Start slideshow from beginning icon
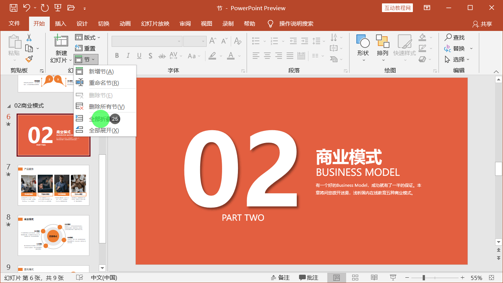Image resolution: width=503 pixels, height=283 pixels. pyautogui.click(x=58, y=8)
